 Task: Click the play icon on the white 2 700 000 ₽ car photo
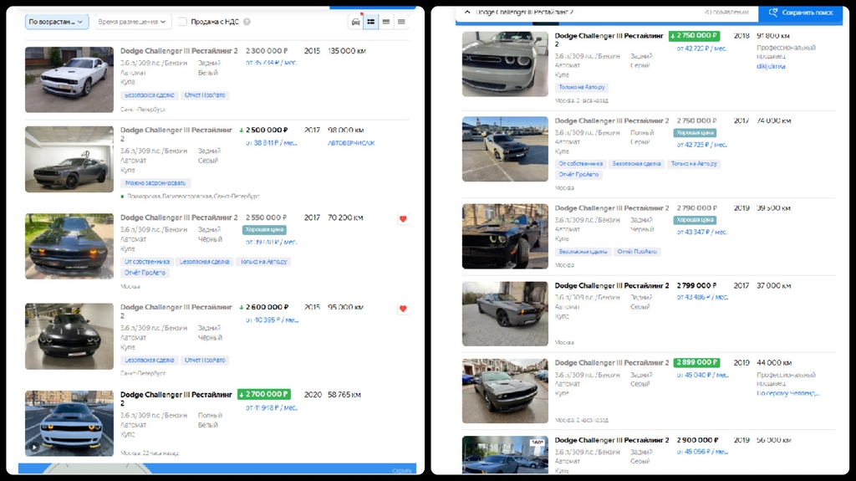point(34,447)
